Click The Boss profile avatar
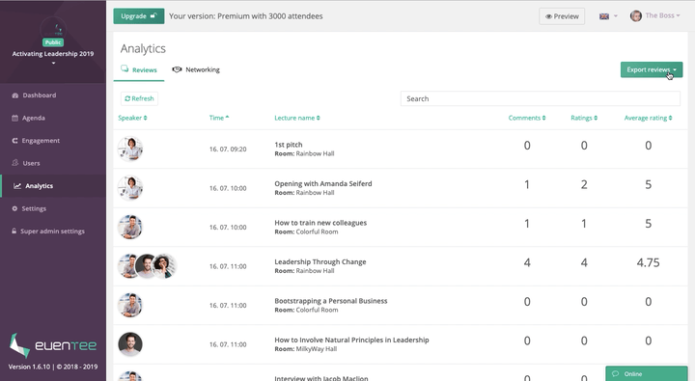Image resolution: width=695 pixels, height=381 pixels. (635, 16)
